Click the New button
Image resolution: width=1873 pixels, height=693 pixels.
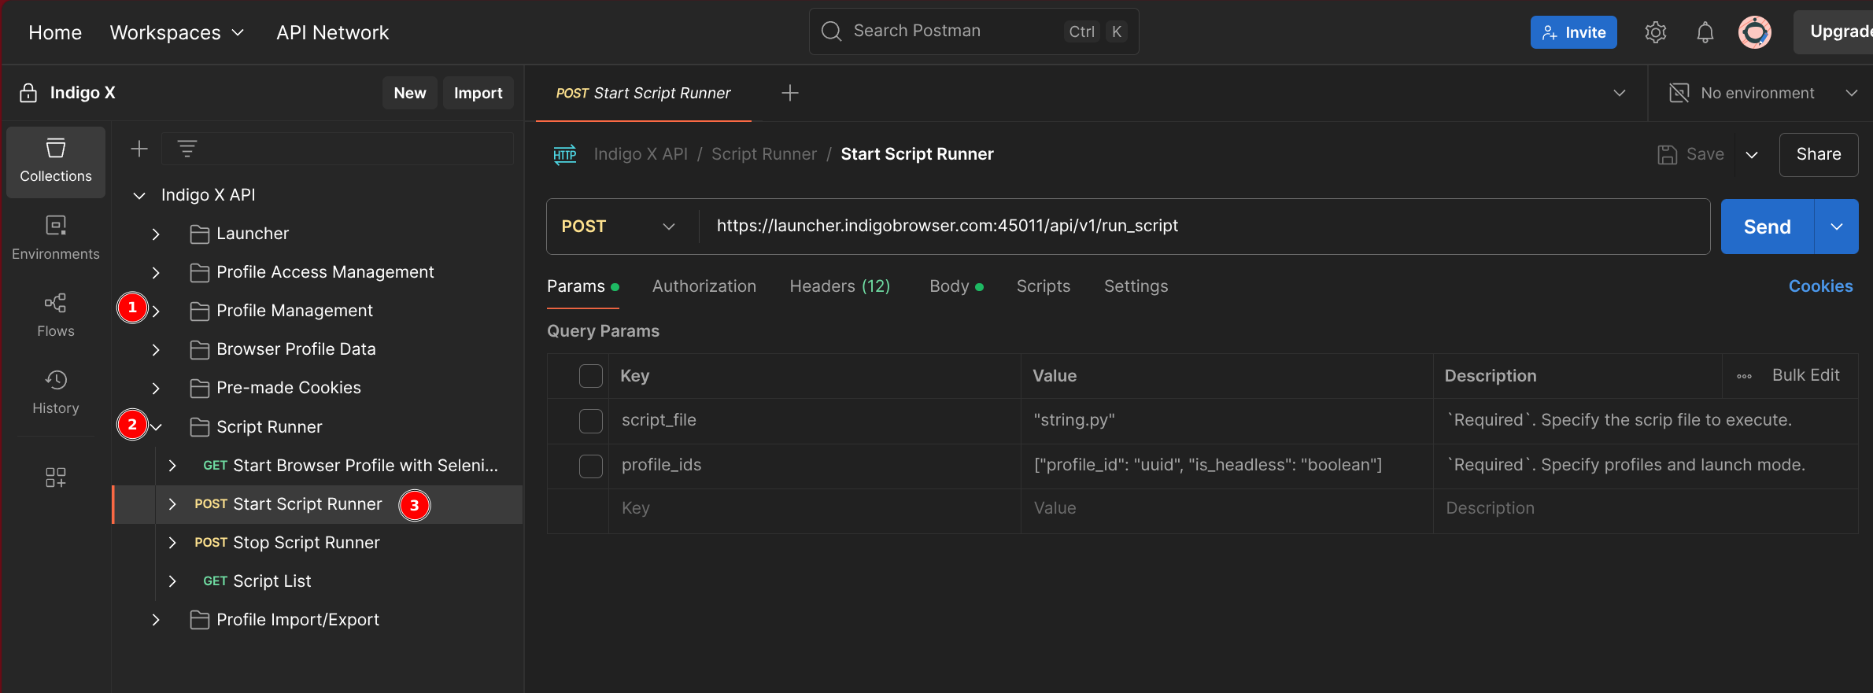[x=410, y=93]
